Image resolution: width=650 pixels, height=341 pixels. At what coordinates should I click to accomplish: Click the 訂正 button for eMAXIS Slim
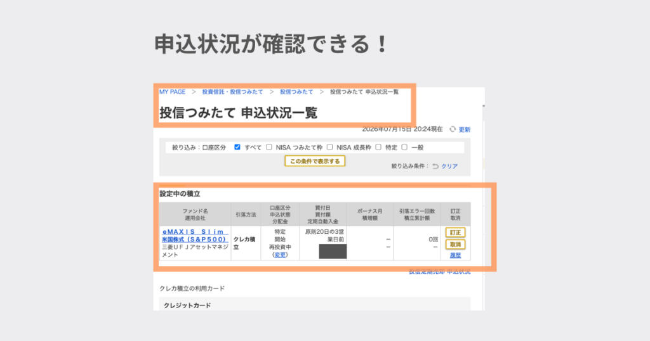point(455,233)
